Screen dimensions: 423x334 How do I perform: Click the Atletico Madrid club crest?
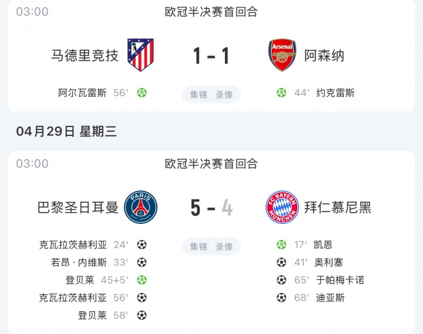tap(140, 55)
